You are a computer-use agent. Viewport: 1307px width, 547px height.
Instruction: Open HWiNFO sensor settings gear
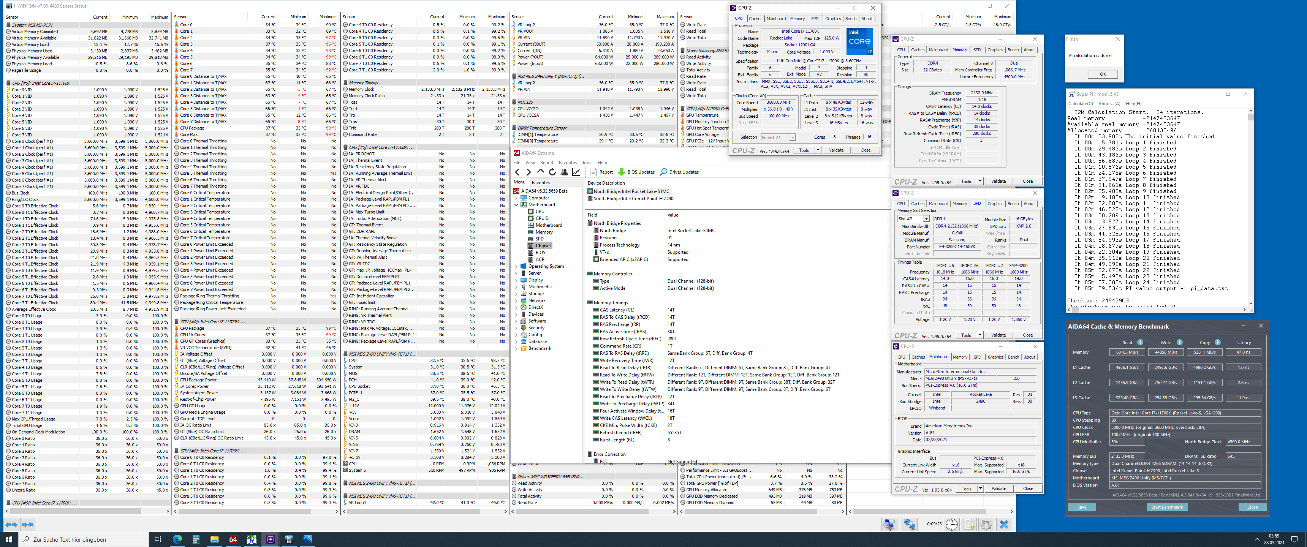point(986,524)
